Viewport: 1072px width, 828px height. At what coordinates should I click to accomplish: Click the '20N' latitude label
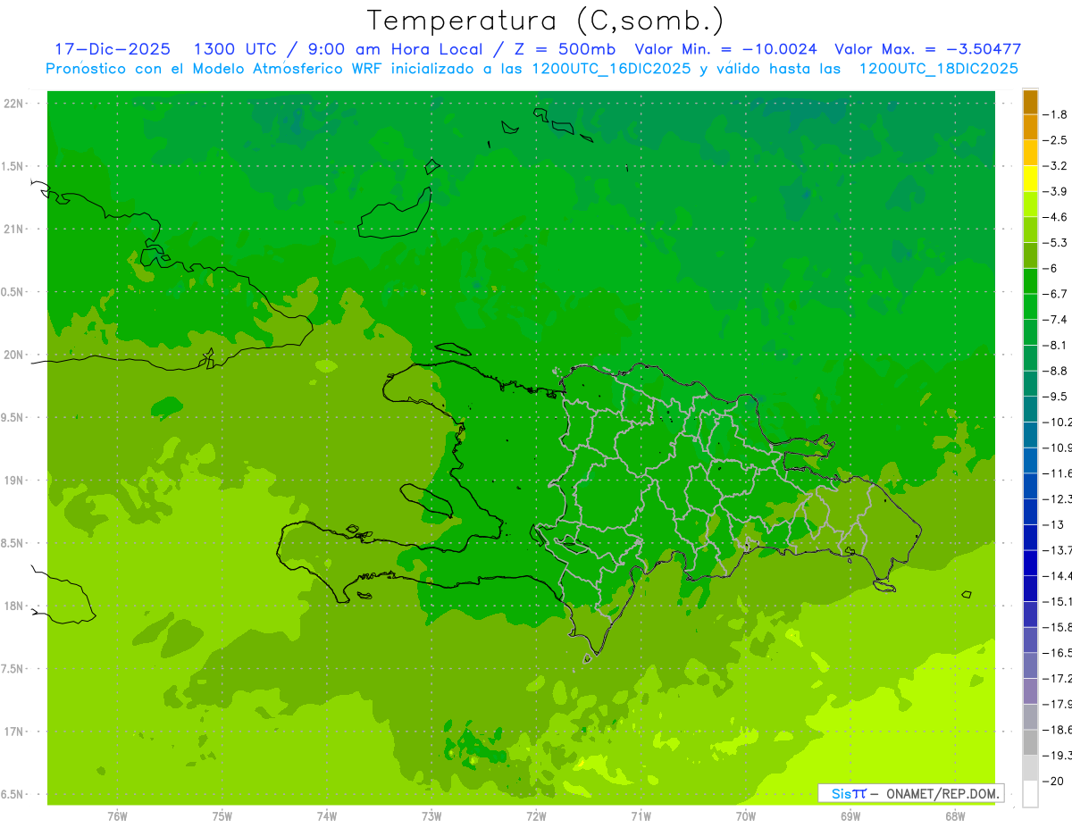pyautogui.click(x=15, y=355)
